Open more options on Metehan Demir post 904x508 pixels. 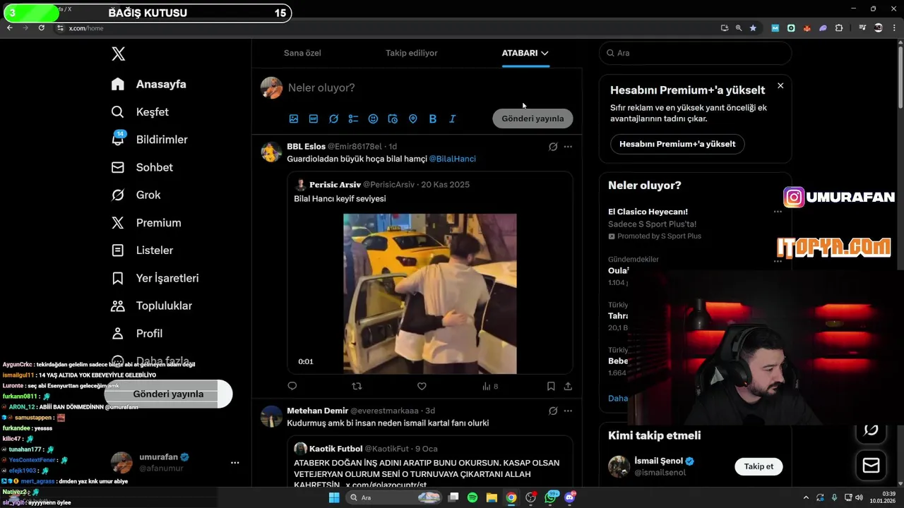coord(568,411)
